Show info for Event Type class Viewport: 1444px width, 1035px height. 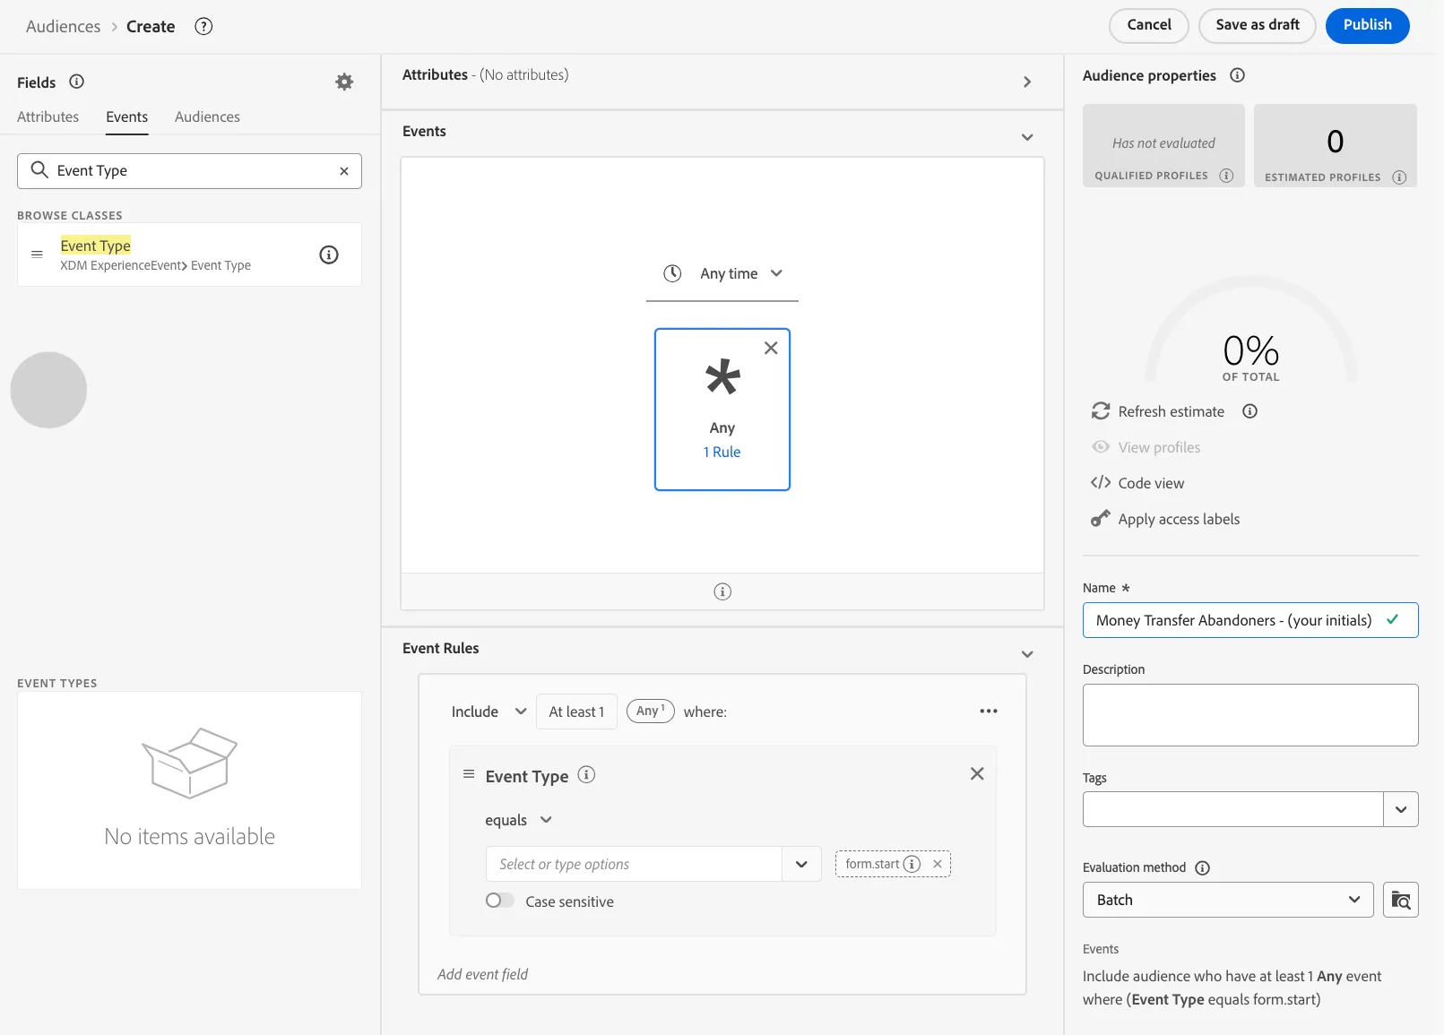coord(329,254)
